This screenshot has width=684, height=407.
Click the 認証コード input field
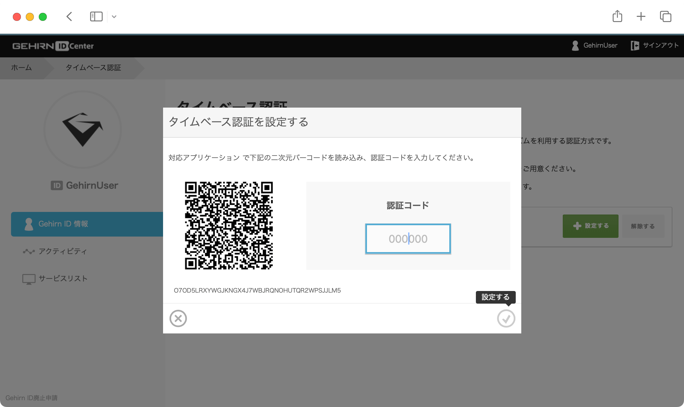(408, 239)
